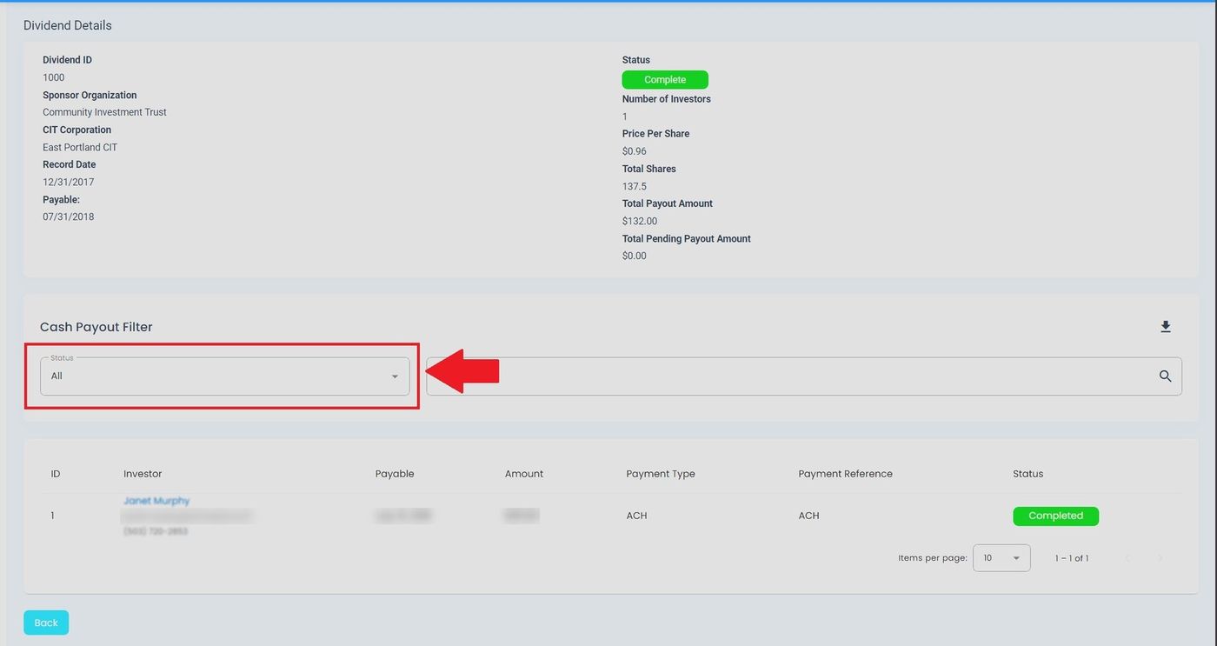Screen dimensions: 1217x646
Task: Go to the previous page arrow
Action: click(1127, 558)
